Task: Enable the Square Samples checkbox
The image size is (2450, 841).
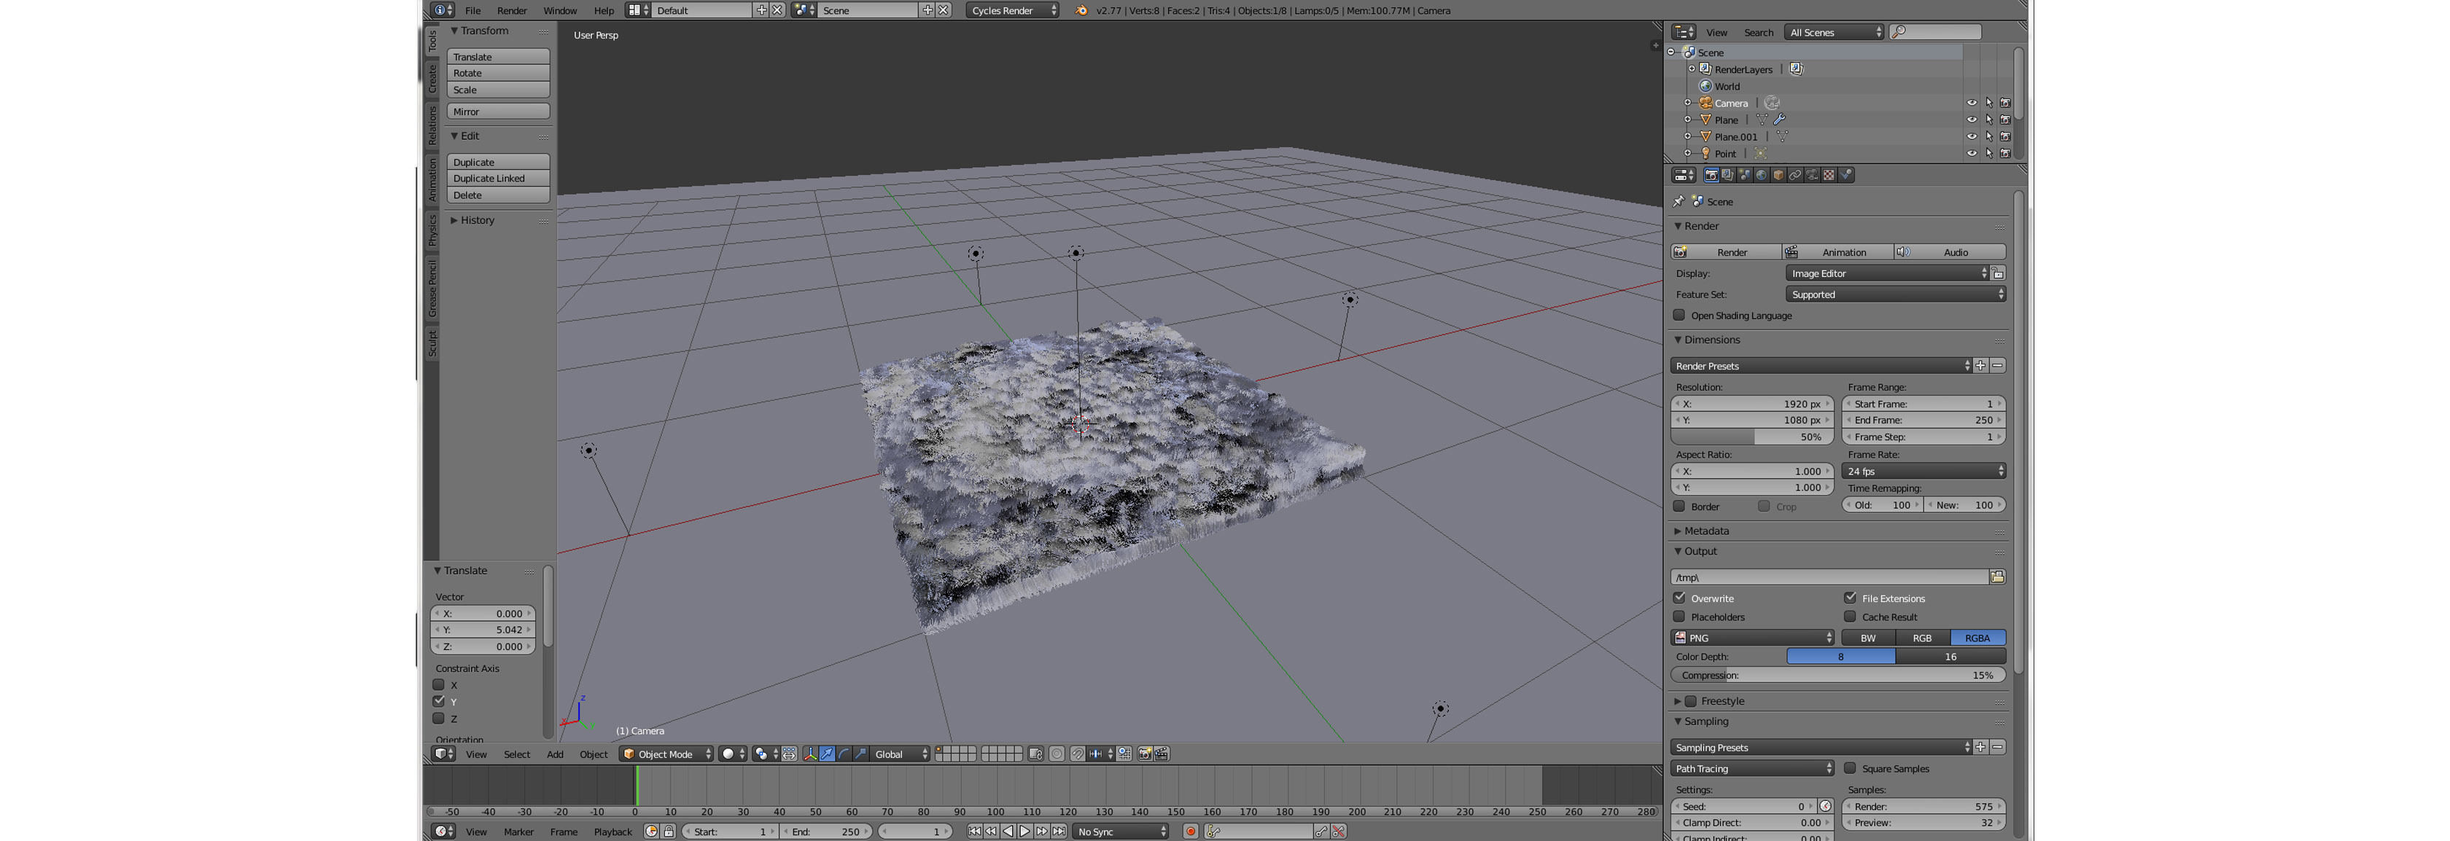Action: click(x=1850, y=768)
